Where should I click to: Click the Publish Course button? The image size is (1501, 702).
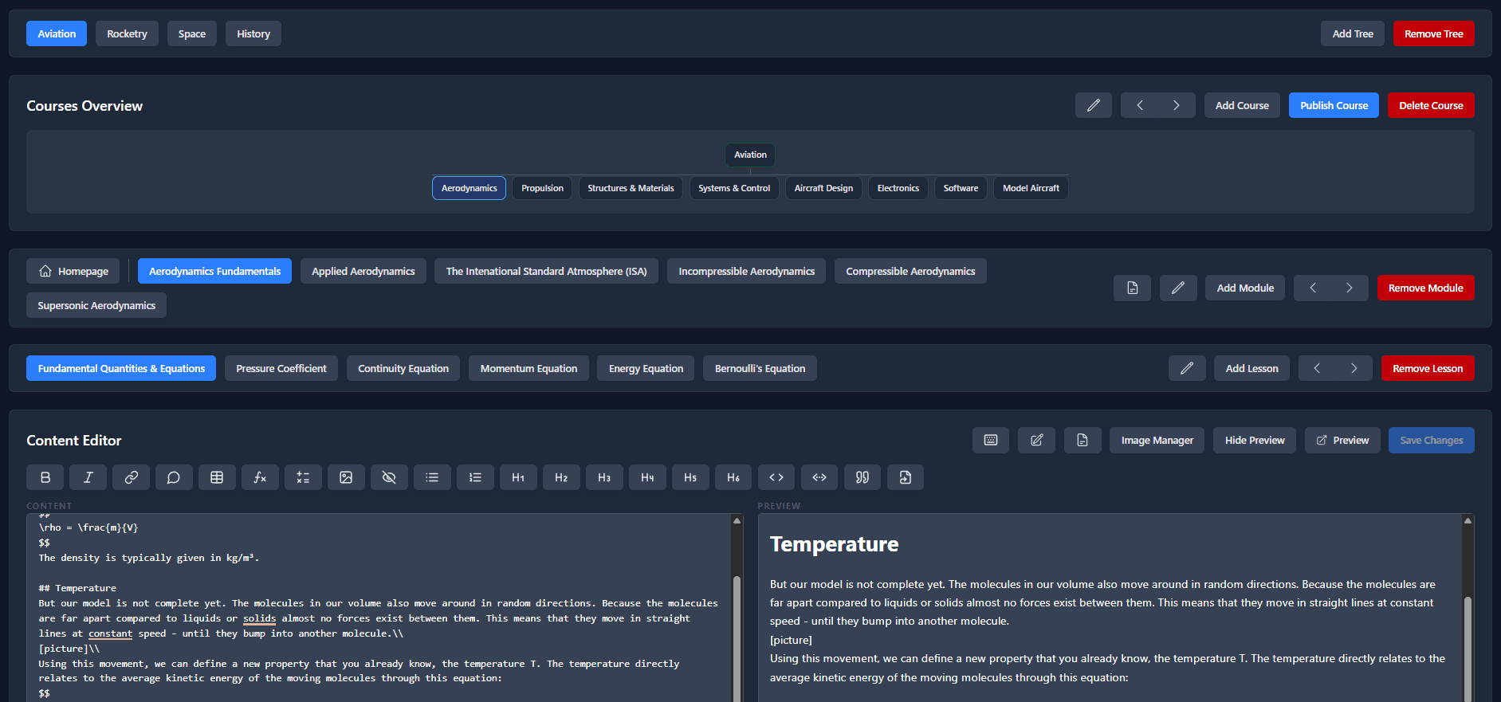coord(1334,105)
